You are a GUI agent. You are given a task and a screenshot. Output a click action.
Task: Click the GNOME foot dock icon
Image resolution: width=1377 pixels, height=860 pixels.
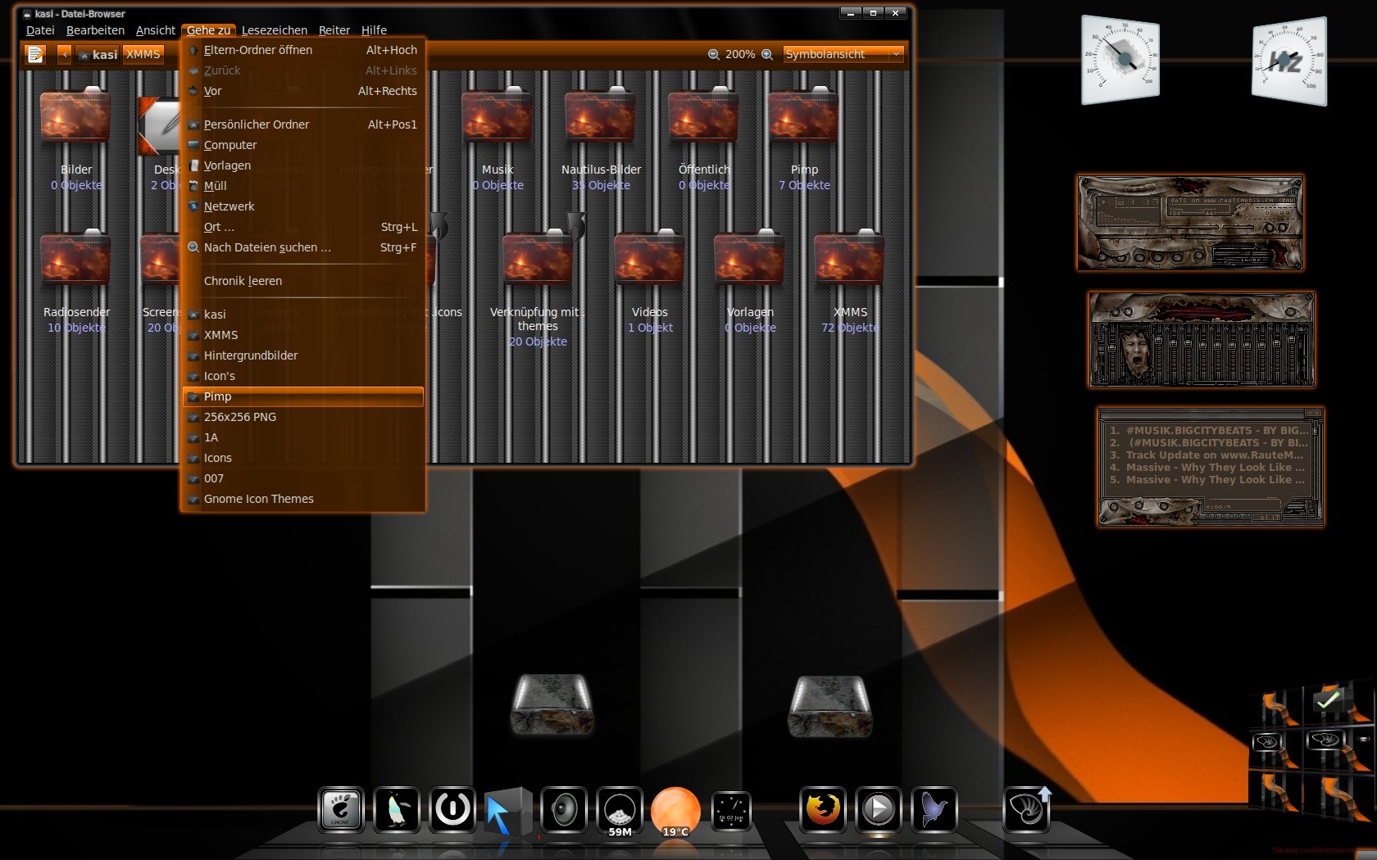[340, 809]
